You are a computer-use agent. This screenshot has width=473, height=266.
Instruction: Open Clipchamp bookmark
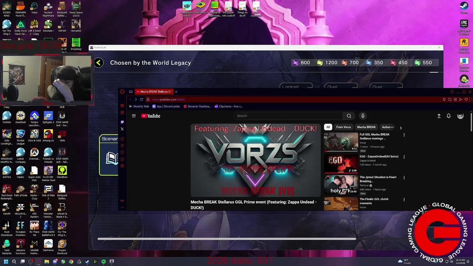click(228, 106)
